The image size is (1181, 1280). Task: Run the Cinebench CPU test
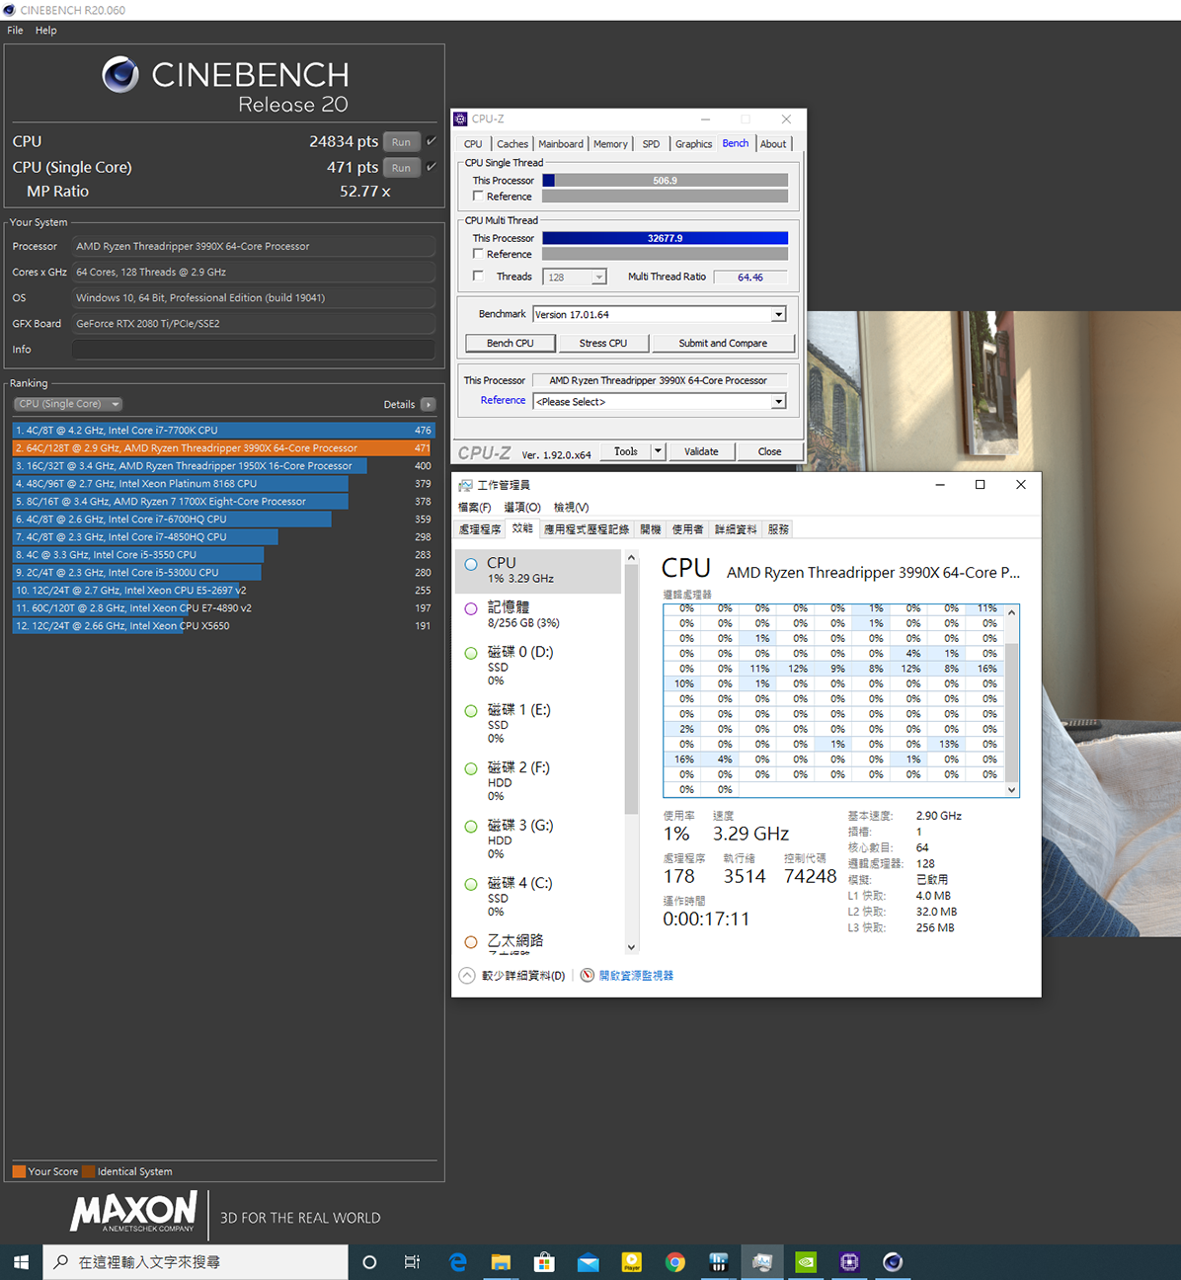point(401,141)
